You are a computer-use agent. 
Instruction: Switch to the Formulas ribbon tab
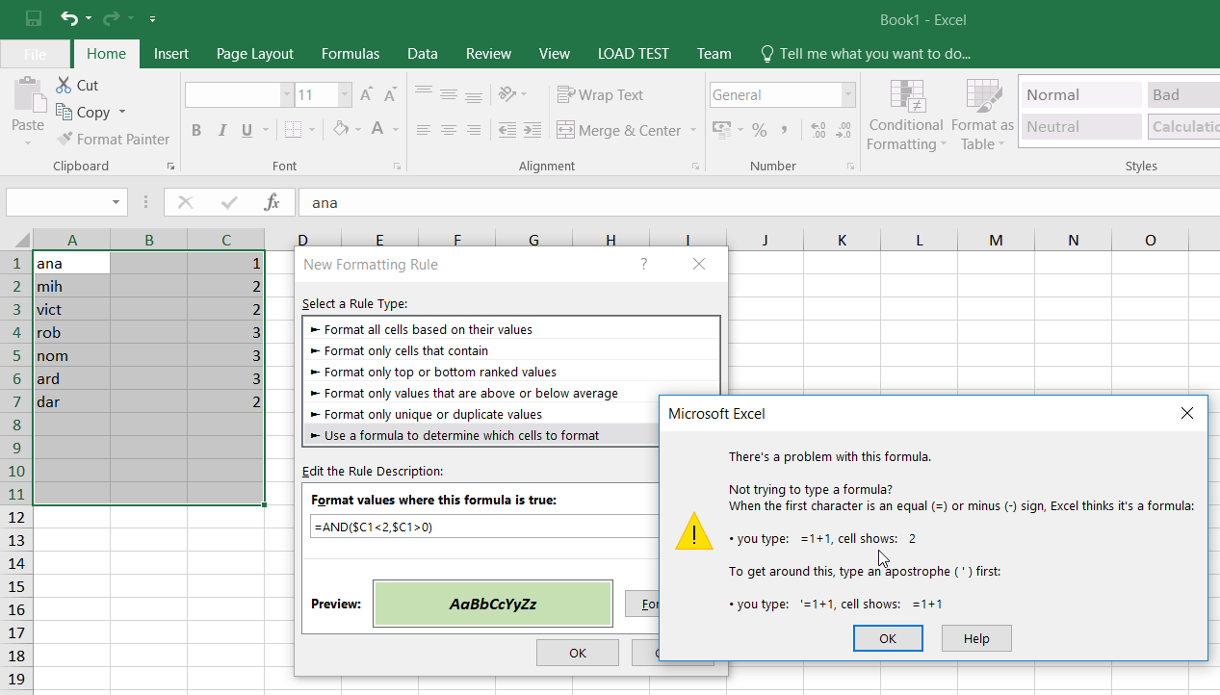click(x=350, y=53)
